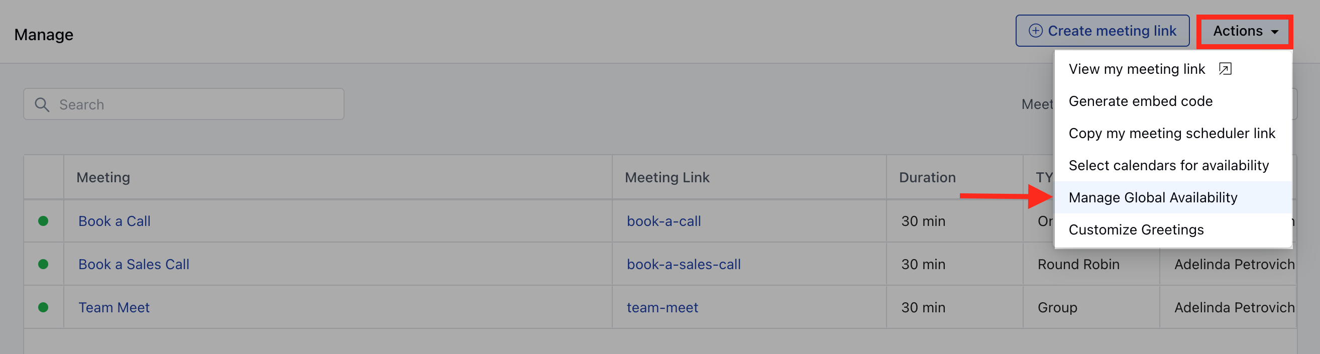
Task: Click the external link icon beside View my meeting link
Action: click(x=1225, y=69)
